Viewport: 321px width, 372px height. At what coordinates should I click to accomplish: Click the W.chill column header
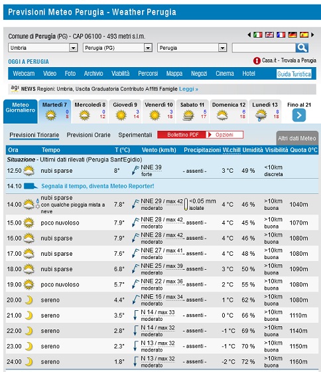(231, 150)
